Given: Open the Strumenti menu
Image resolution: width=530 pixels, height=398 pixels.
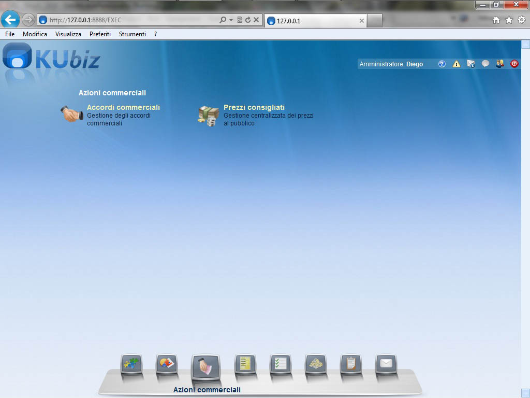Looking at the screenshot, I should [132, 34].
